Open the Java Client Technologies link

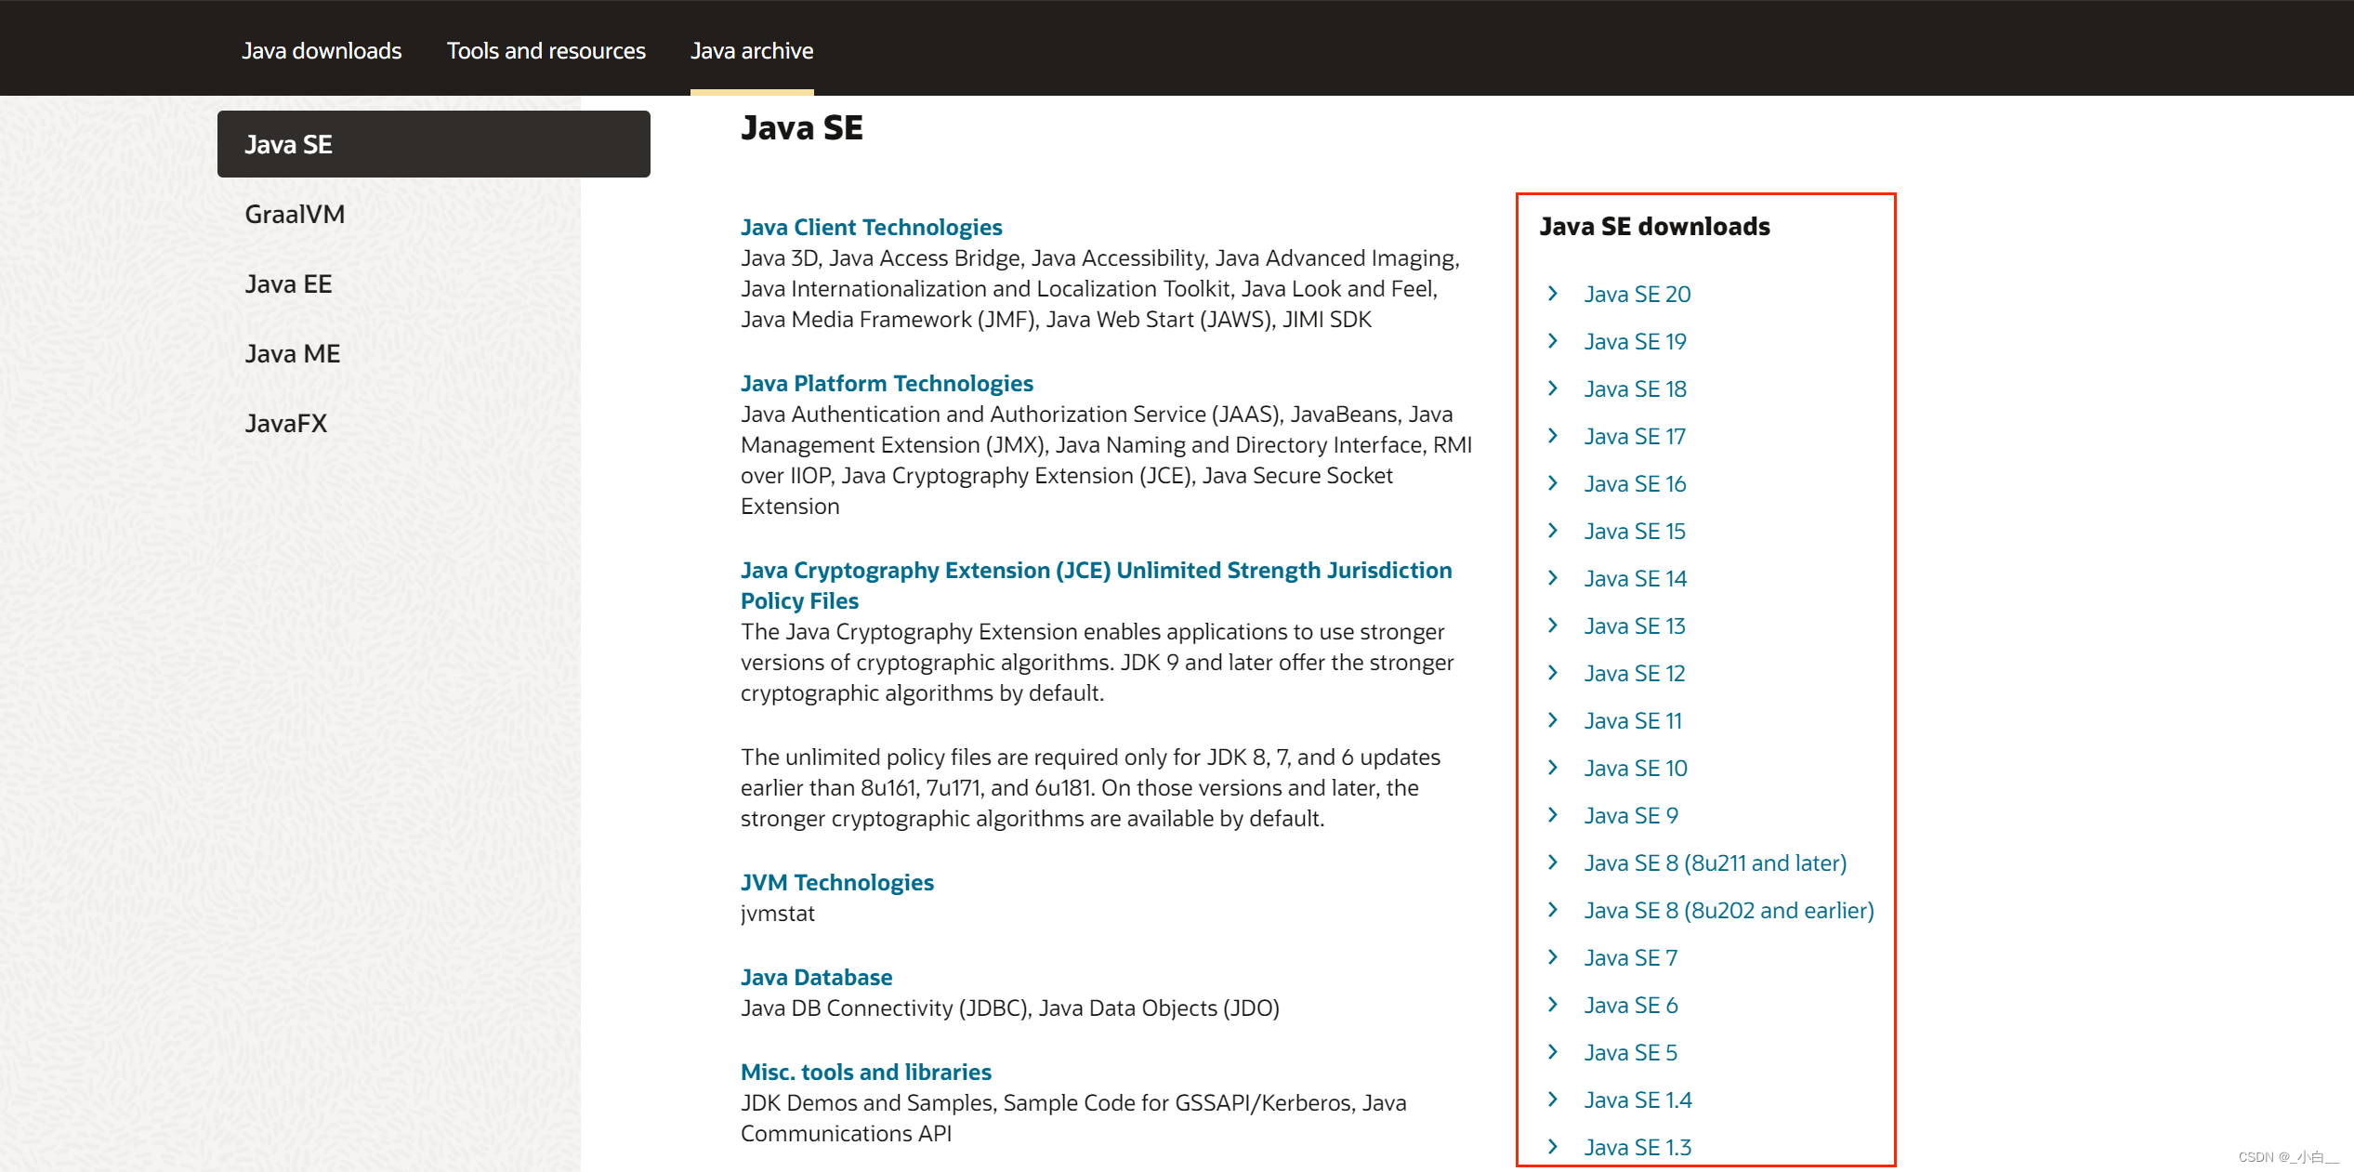point(871,228)
